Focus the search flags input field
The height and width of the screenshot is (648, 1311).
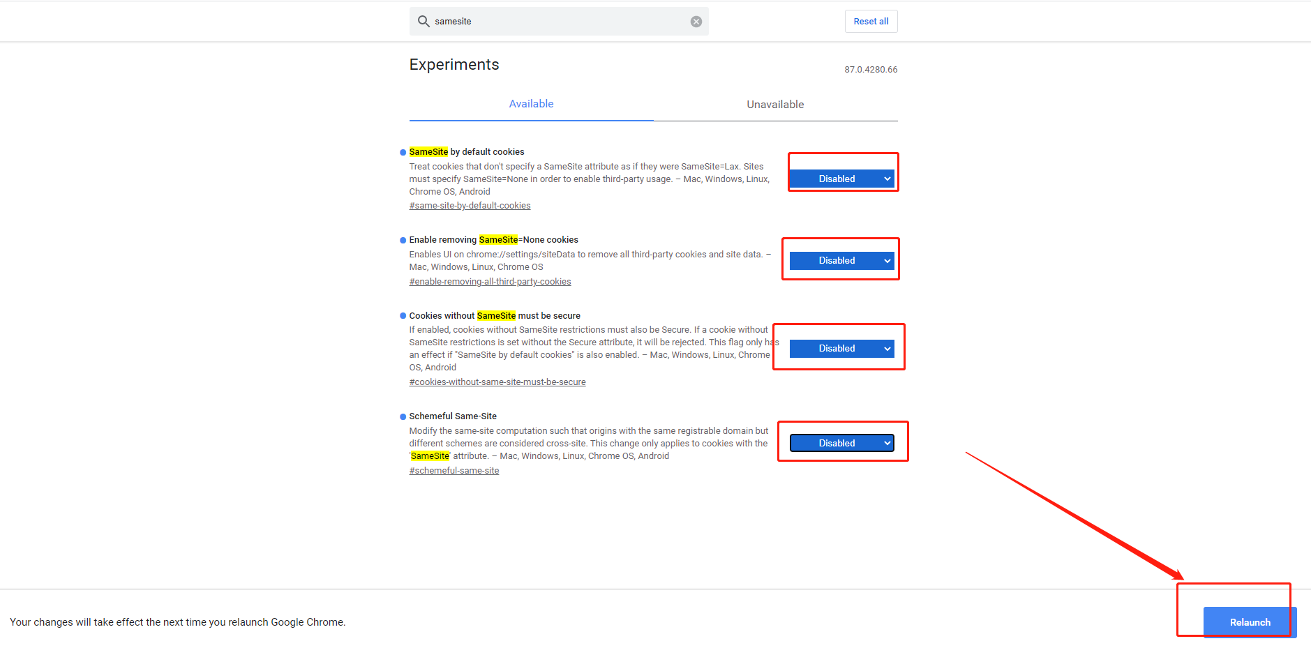[x=558, y=22]
